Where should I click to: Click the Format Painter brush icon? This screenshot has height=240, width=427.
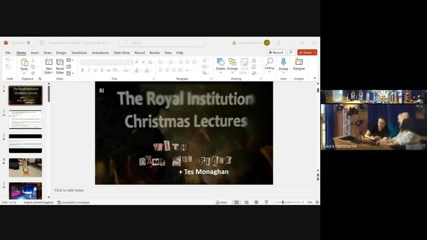33,73
